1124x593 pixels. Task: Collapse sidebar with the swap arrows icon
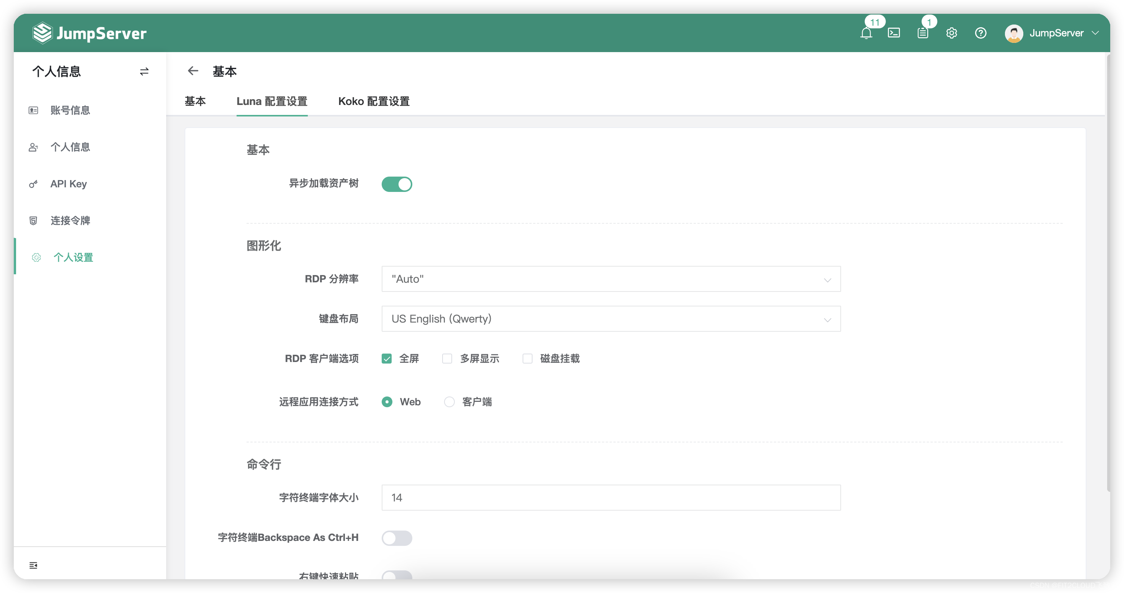(x=144, y=71)
